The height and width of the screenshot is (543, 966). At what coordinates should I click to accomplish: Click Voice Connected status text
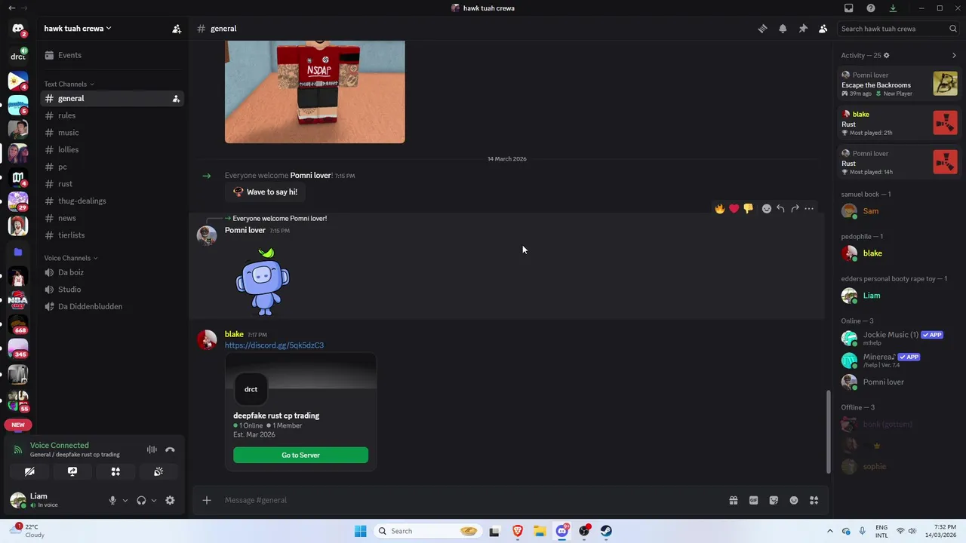pos(60,446)
